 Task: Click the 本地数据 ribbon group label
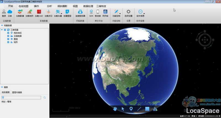pyautogui.click(x=44, y=21)
